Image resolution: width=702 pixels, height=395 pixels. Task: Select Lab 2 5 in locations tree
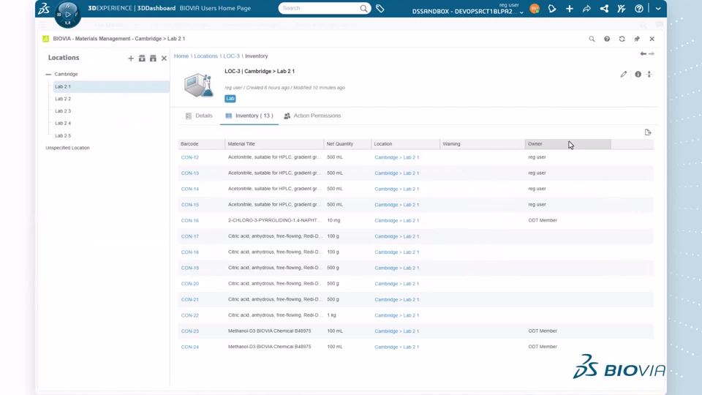pyautogui.click(x=63, y=135)
